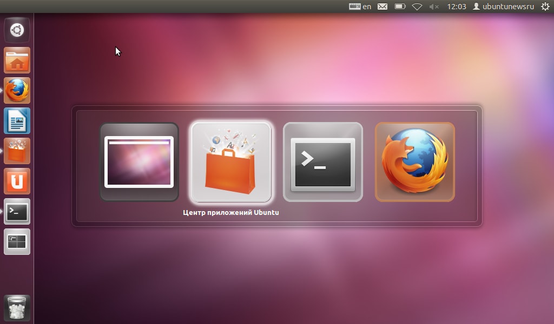Open the session power gear menu

(x=545, y=6)
